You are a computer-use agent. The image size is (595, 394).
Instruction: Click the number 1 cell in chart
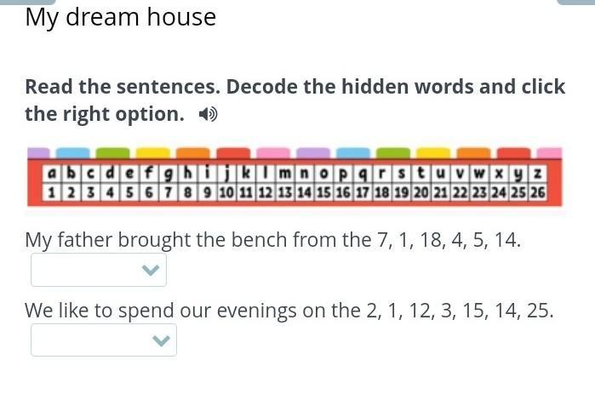click(52, 193)
